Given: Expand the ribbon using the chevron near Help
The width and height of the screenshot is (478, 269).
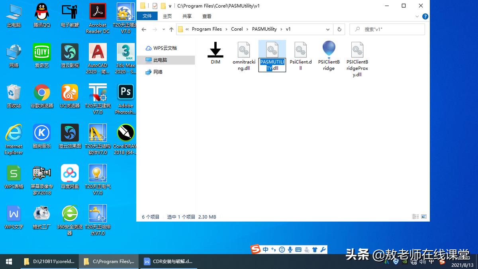Looking at the screenshot, I should click(x=417, y=16).
